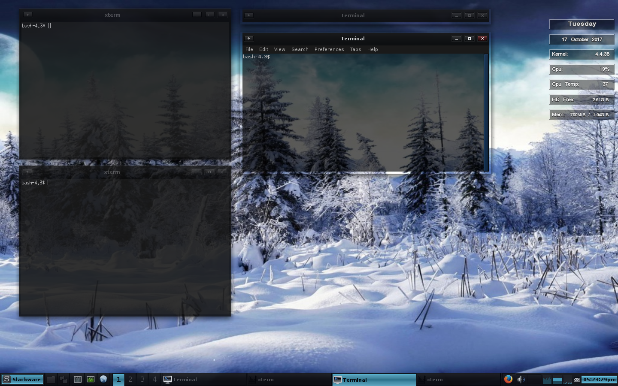The width and height of the screenshot is (618, 386).
Task: Open the Slackware start menu
Action: (22, 380)
